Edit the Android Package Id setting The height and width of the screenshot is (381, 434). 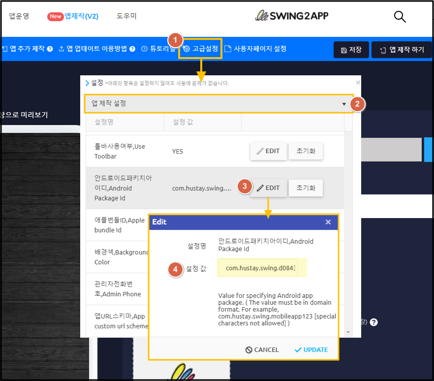click(x=268, y=188)
